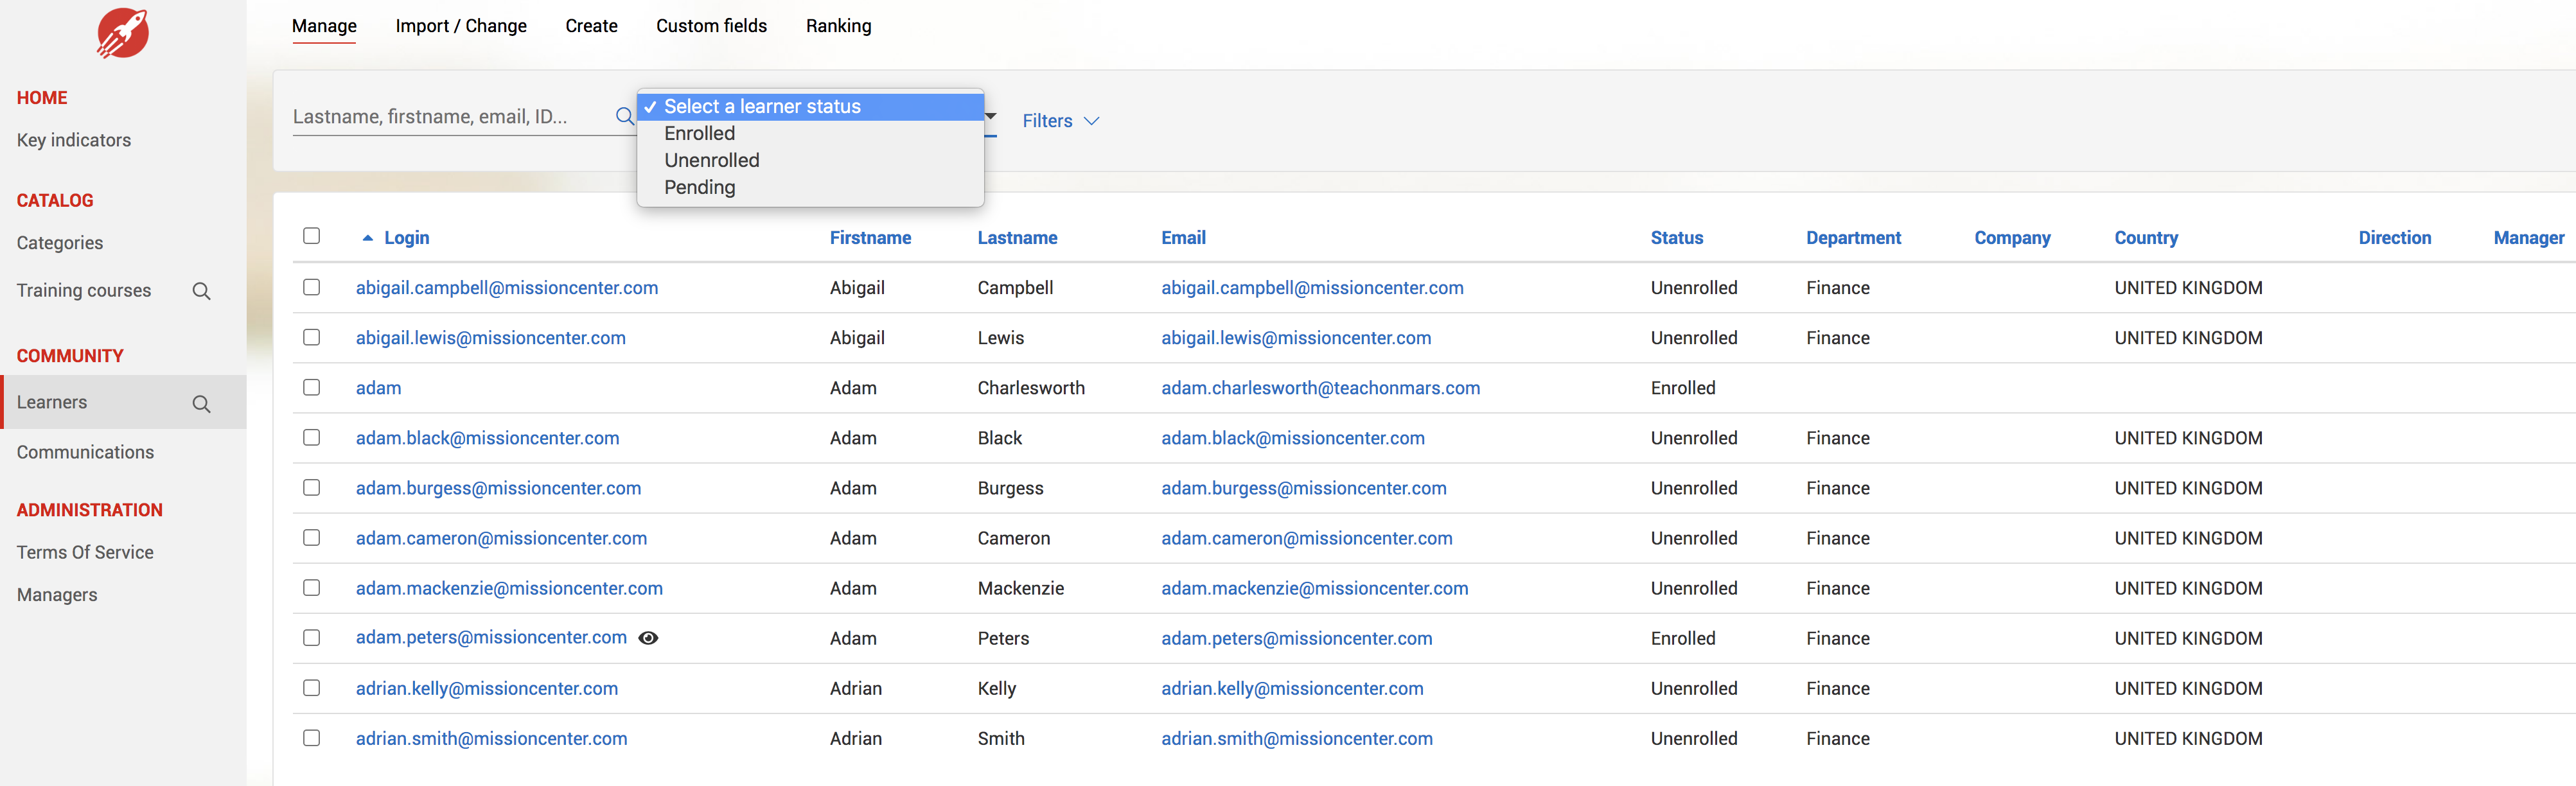Open Key indicators in the sidebar
Image resolution: width=2576 pixels, height=786 pixels.
point(74,140)
